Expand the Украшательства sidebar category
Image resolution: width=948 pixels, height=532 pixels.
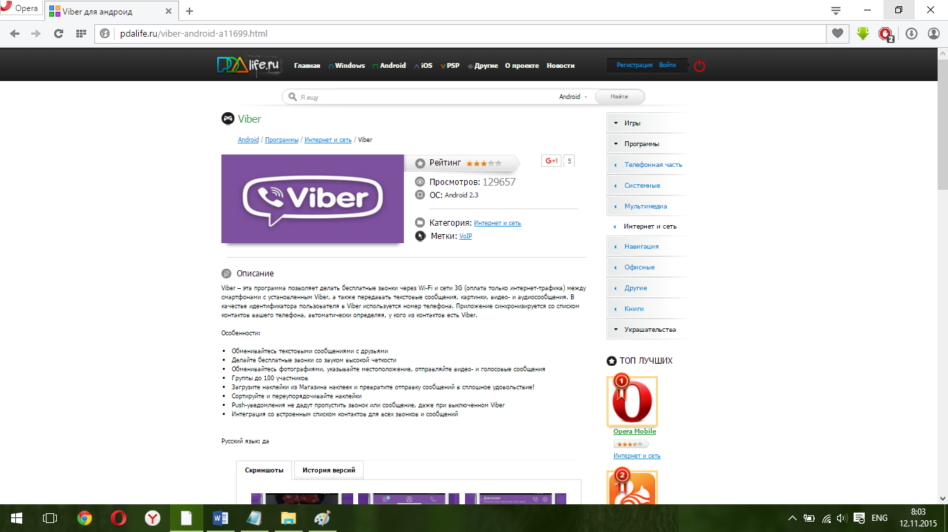point(650,330)
